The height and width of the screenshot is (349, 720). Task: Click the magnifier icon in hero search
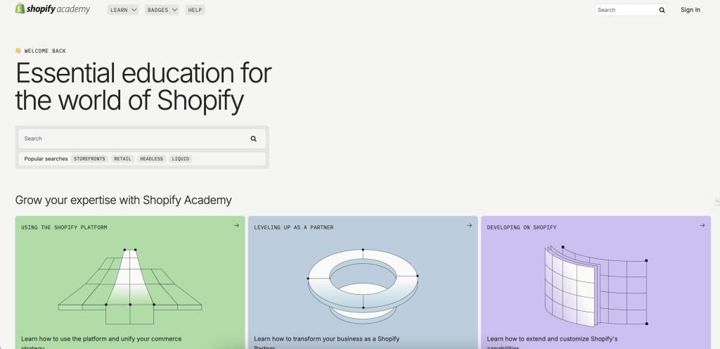253,139
